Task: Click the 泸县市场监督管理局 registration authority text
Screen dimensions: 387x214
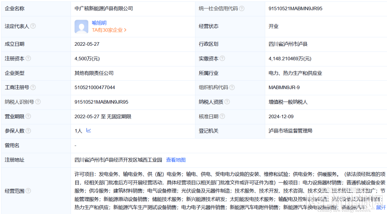Action: [x=290, y=131]
